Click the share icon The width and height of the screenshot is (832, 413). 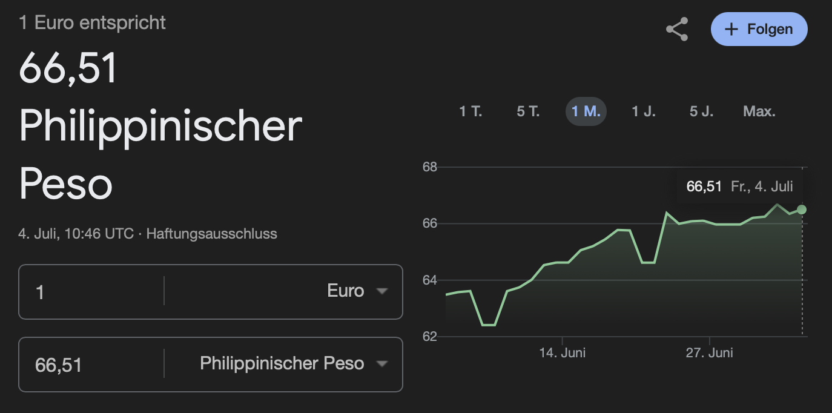click(676, 29)
